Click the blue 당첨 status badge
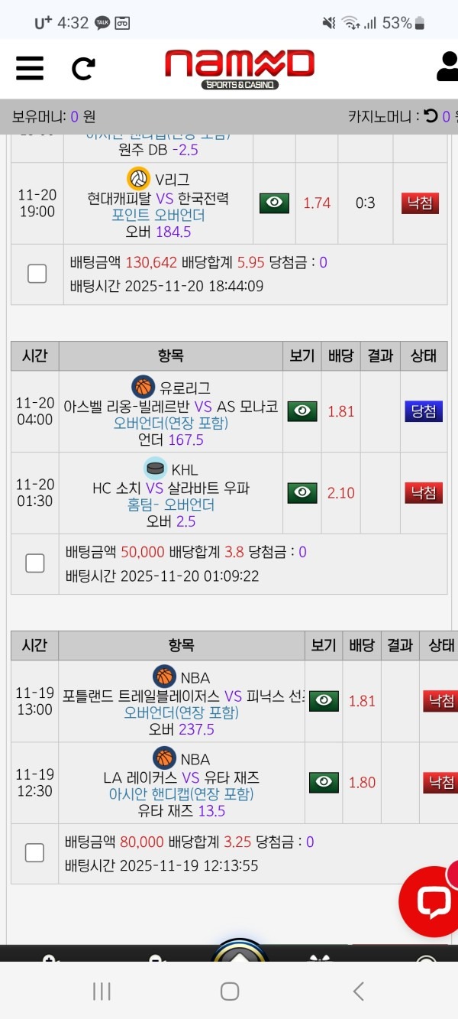458x1019 pixels. point(424,411)
